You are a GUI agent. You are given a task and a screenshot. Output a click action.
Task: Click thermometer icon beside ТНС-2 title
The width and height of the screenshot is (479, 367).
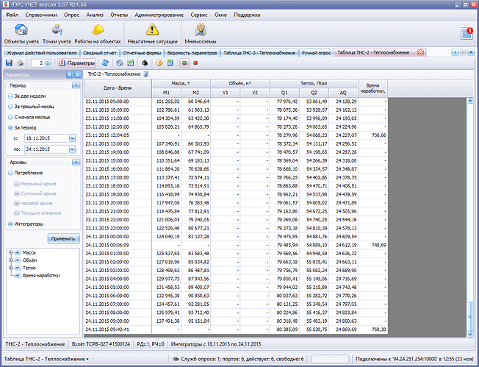146,74
